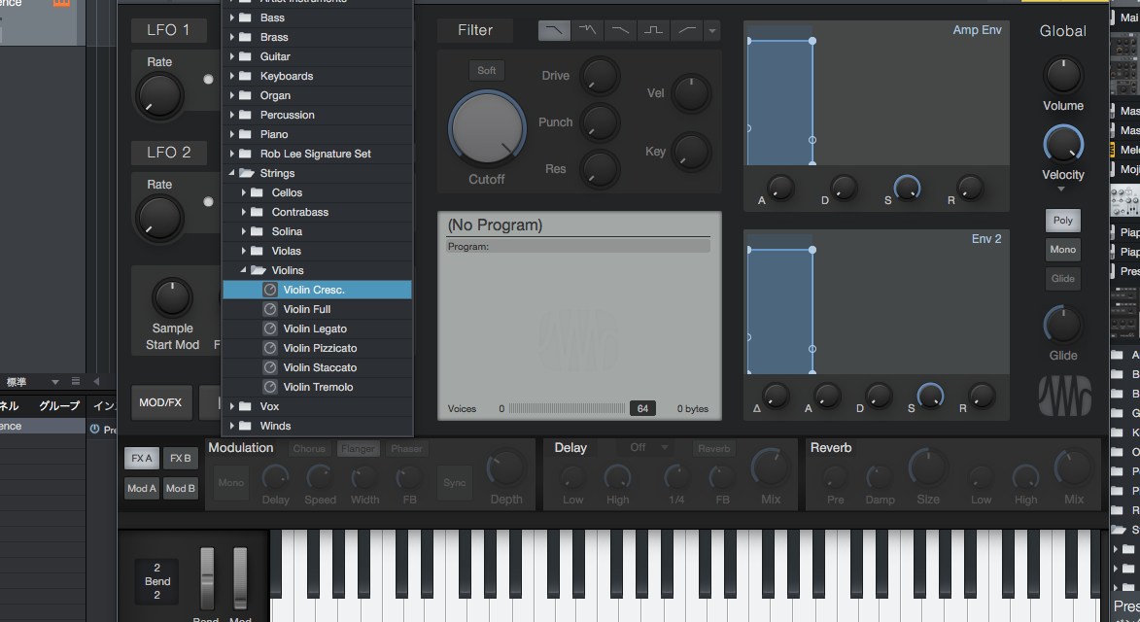The image size is (1140, 622).
Task: Select the high-pass filter shape icon
Action: pos(687,30)
